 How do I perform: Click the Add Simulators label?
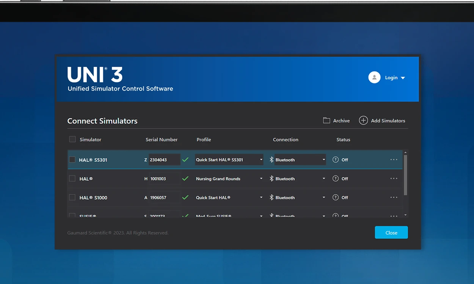(x=388, y=121)
